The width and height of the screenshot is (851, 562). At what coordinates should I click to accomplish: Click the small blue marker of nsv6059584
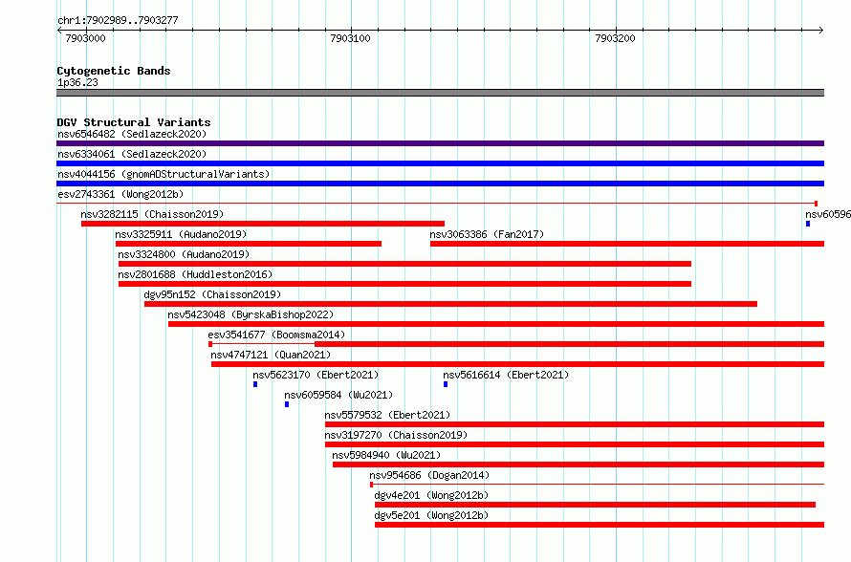287,404
